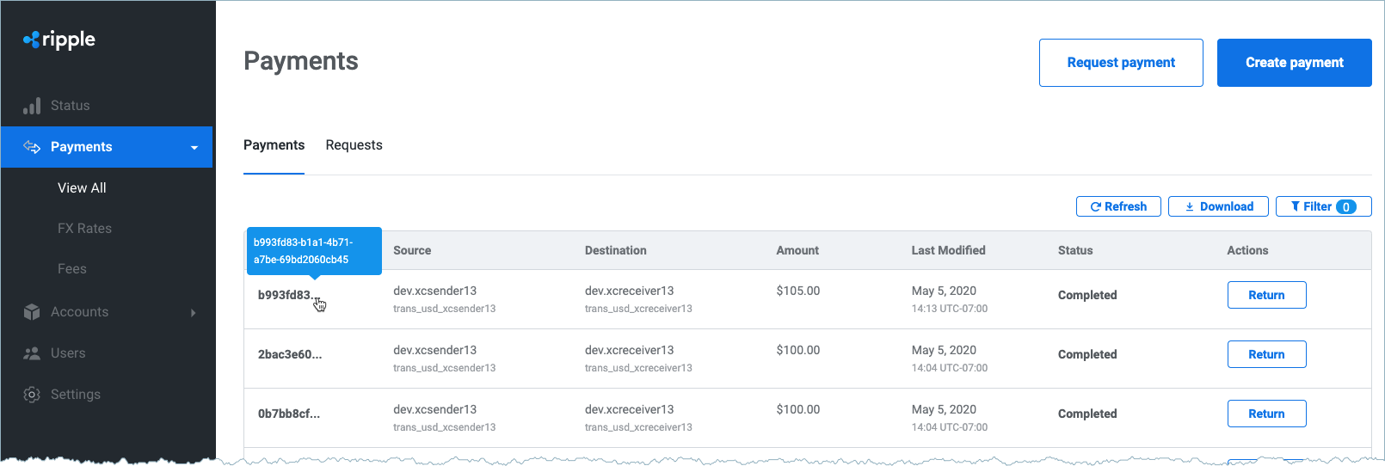Open FX Rates in sidebar

(x=84, y=229)
